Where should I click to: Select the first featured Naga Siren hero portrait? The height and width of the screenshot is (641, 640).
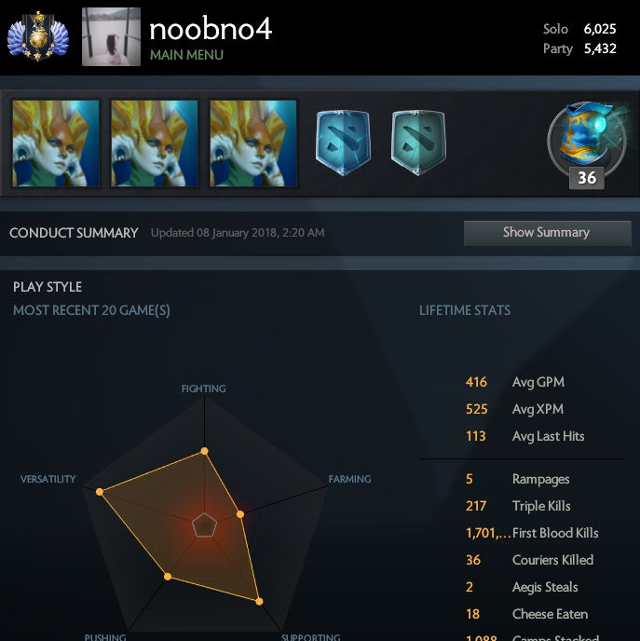point(56,143)
